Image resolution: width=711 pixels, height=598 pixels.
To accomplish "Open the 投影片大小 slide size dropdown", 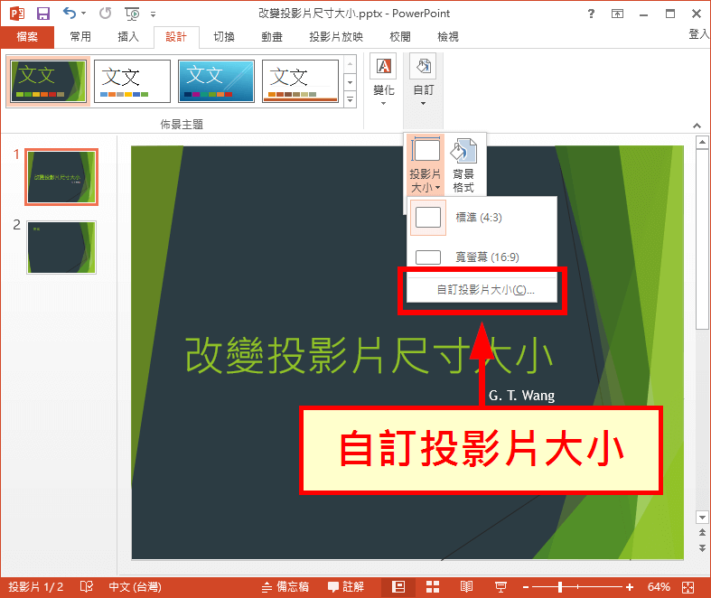I will click(x=425, y=165).
